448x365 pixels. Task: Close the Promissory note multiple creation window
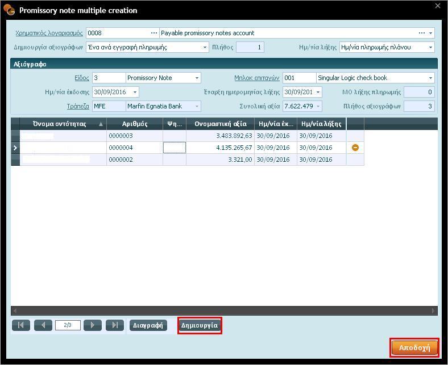click(x=437, y=6)
